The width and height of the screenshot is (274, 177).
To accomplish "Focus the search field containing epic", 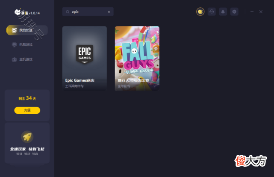I will [x=88, y=12].
